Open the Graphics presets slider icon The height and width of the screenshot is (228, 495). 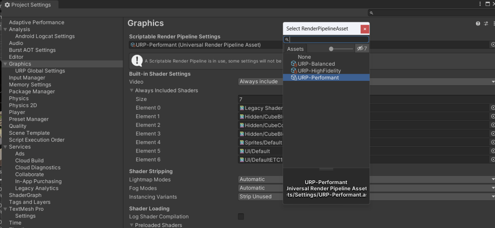[486, 24]
